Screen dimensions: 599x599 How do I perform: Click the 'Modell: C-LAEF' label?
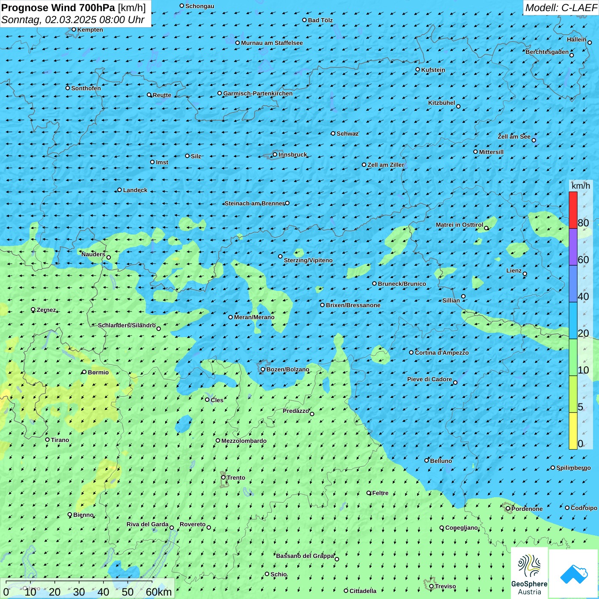click(561, 8)
